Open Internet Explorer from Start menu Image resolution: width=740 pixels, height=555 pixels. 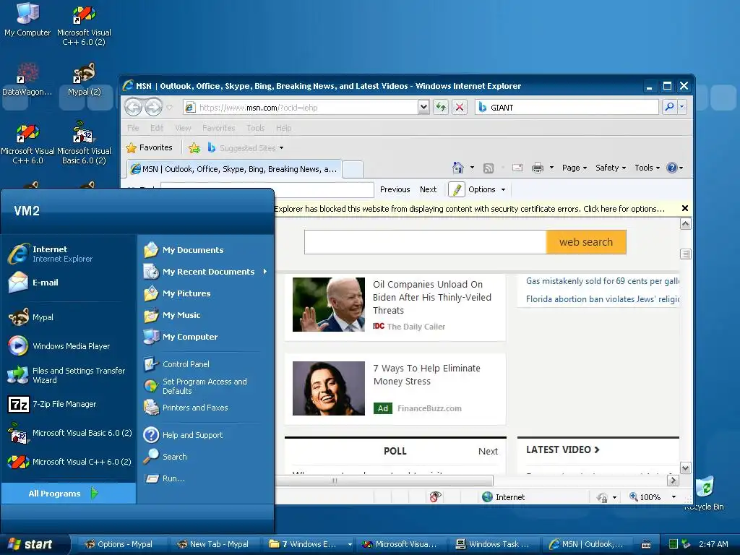(69, 254)
